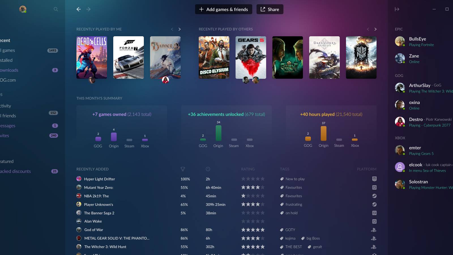Open the Gwent game cover
This screenshot has width=453, height=255.
click(288, 58)
